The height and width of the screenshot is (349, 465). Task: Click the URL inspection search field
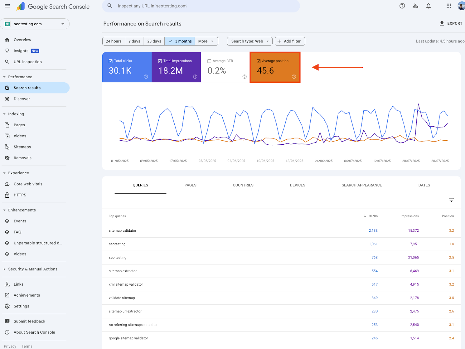coord(201,6)
